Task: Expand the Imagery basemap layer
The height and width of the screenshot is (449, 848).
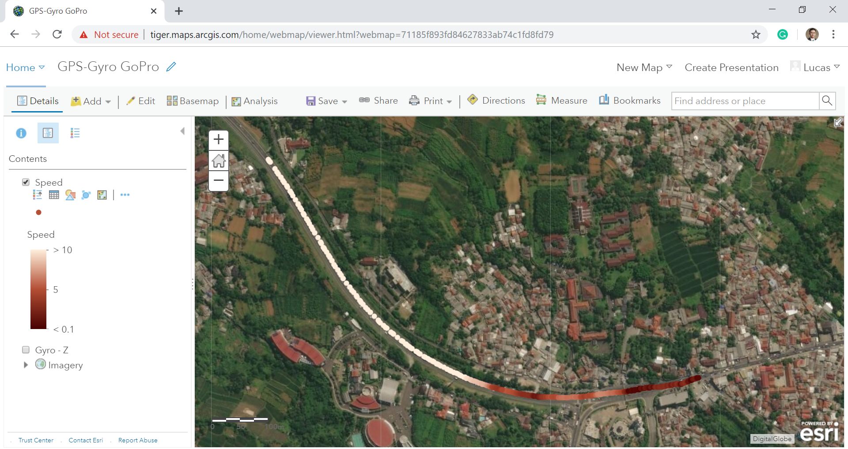Action: click(x=26, y=365)
